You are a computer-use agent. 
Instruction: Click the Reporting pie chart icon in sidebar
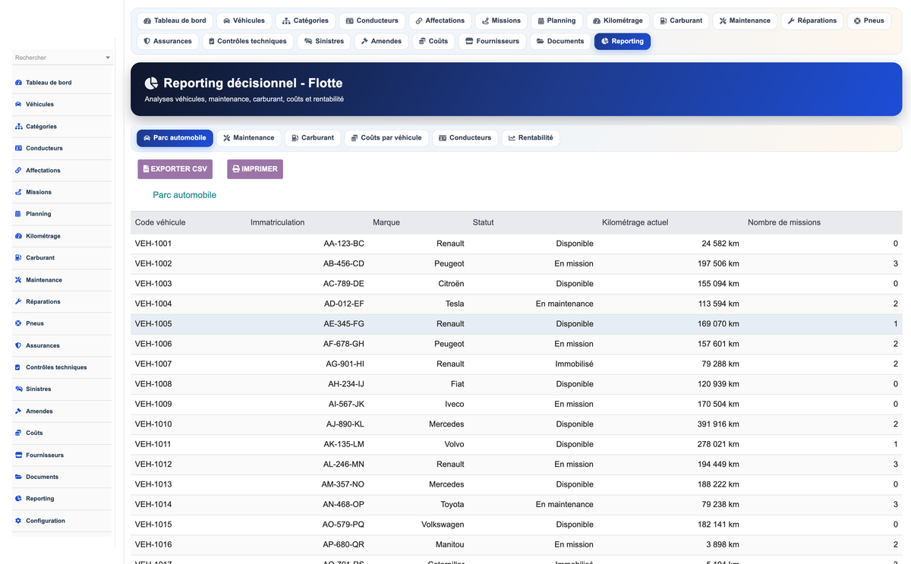18,499
